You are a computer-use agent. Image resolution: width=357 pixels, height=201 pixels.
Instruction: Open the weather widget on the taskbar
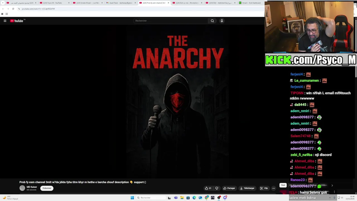[x=11, y=198]
